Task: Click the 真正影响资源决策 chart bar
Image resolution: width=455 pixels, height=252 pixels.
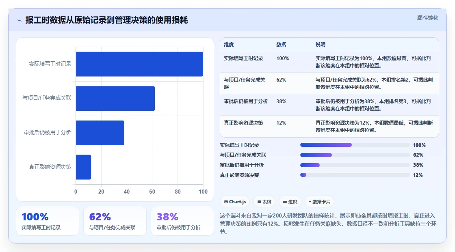Action: (83, 167)
